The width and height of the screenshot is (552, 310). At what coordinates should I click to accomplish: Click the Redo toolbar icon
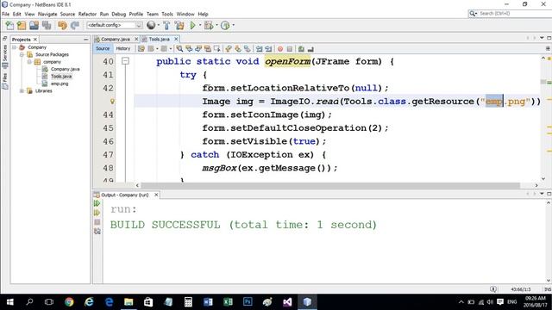[x=75, y=25]
